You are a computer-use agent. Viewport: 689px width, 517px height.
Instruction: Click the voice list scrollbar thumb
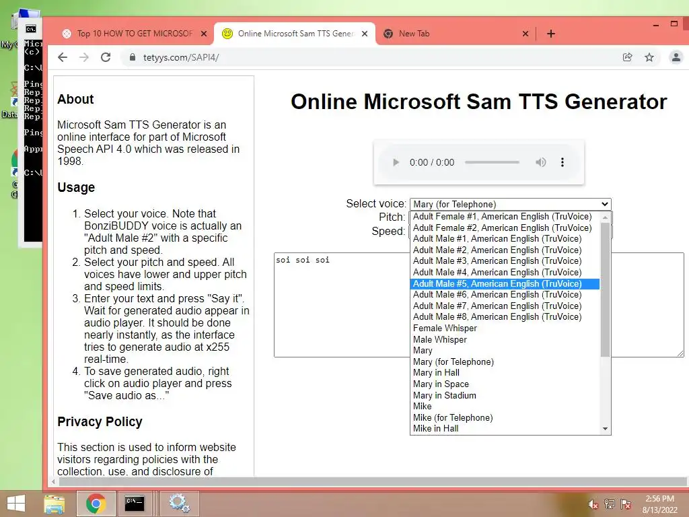[x=605, y=289]
